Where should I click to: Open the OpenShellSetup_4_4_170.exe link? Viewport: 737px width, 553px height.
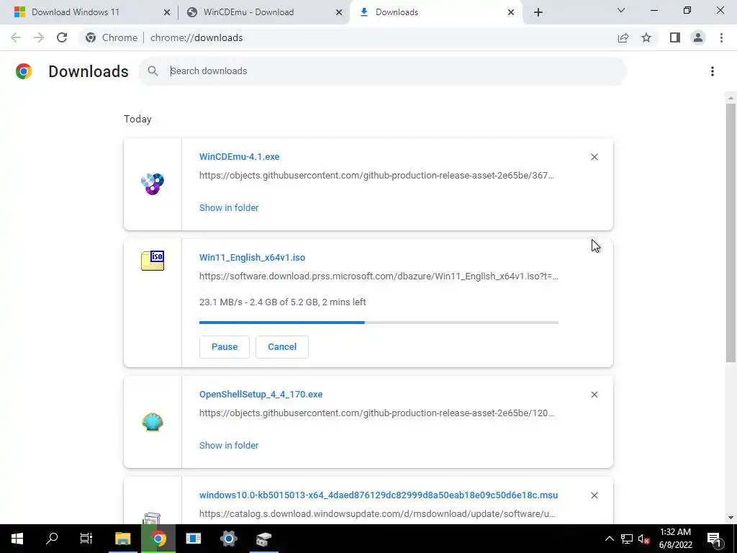pos(261,395)
